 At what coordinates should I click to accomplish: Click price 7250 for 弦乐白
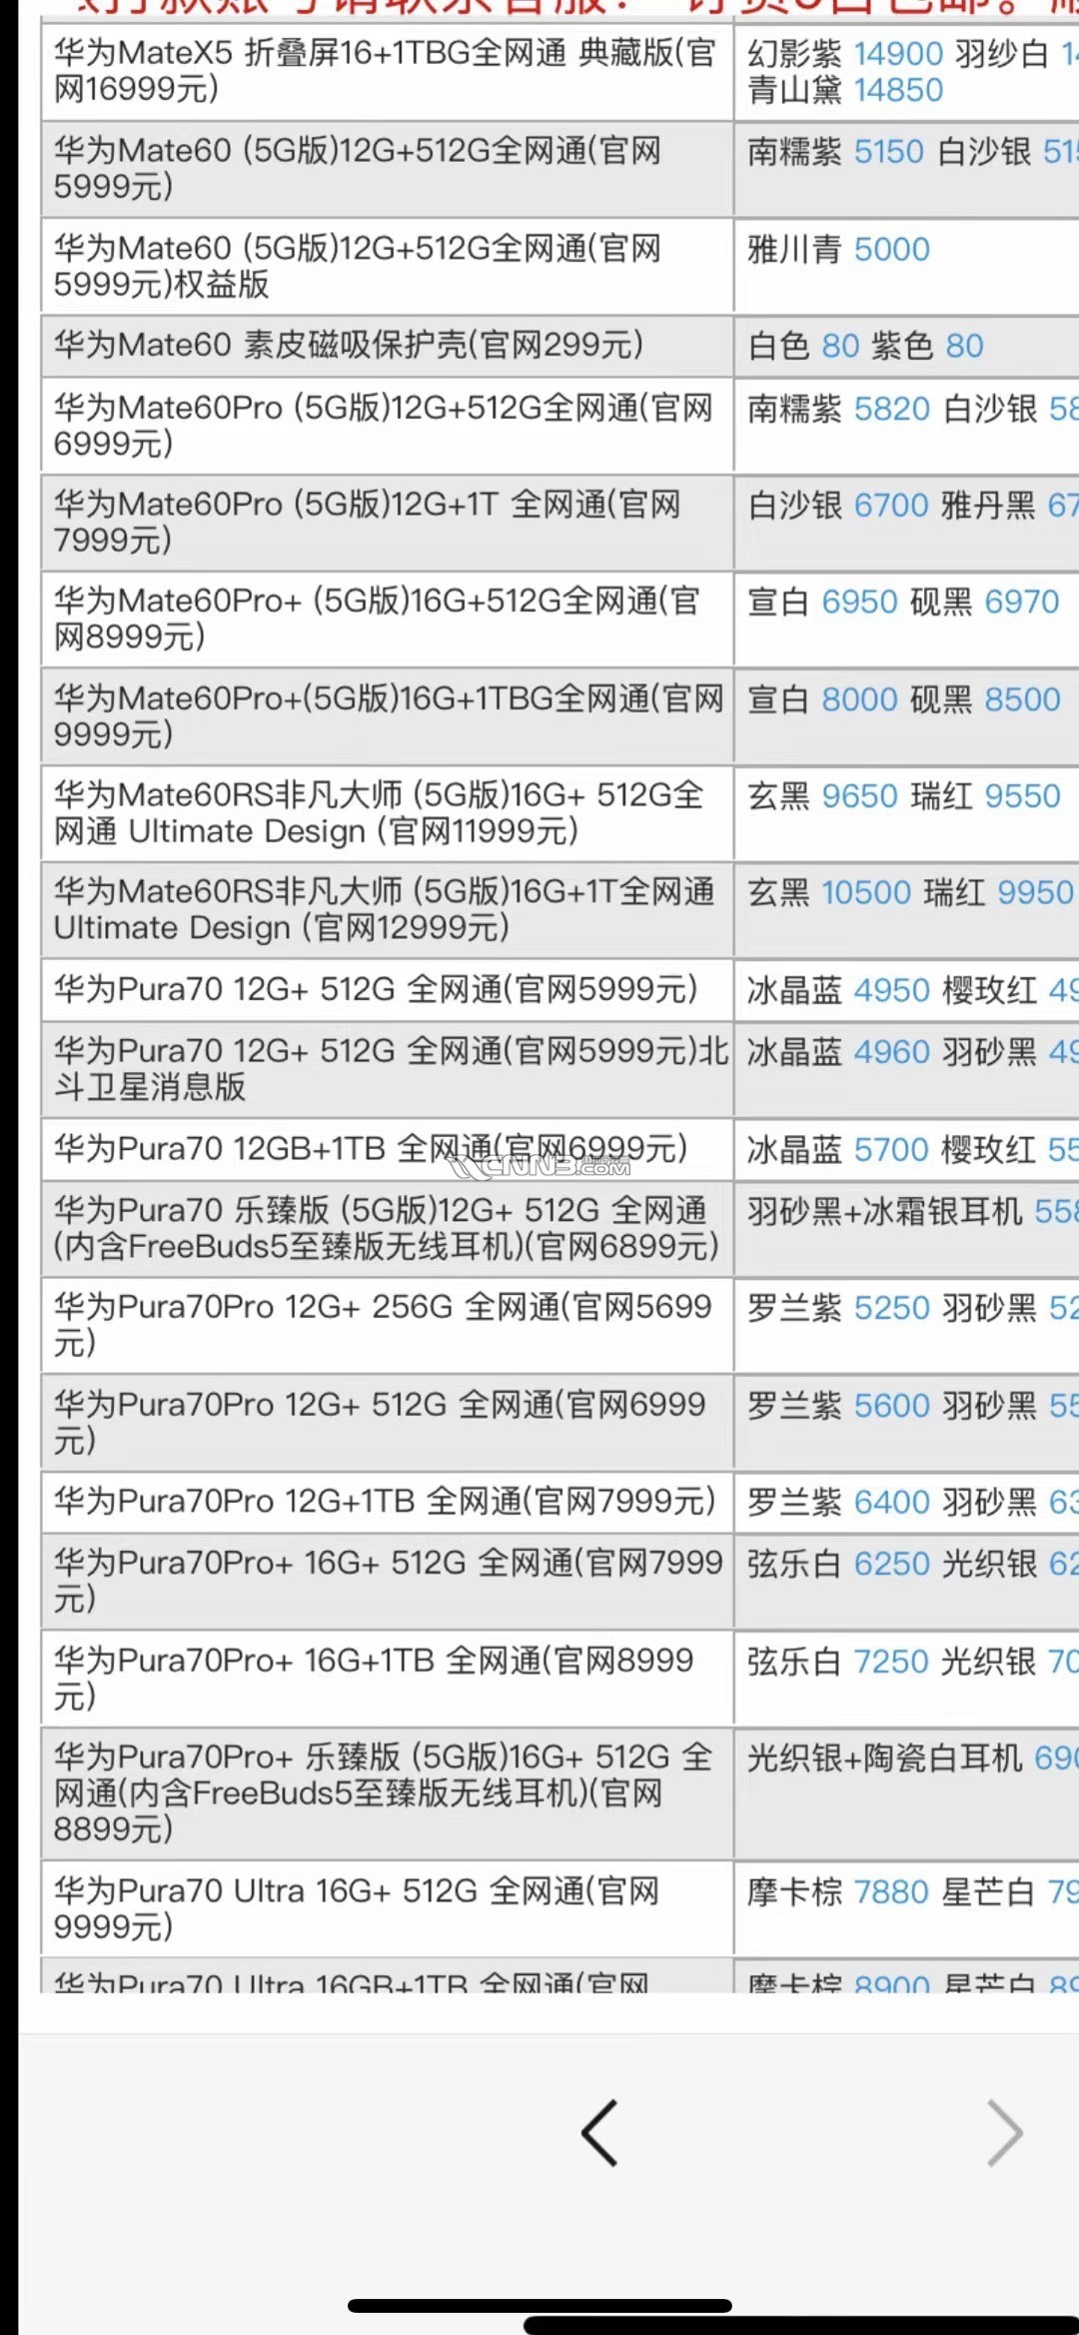(x=891, y=1663)
